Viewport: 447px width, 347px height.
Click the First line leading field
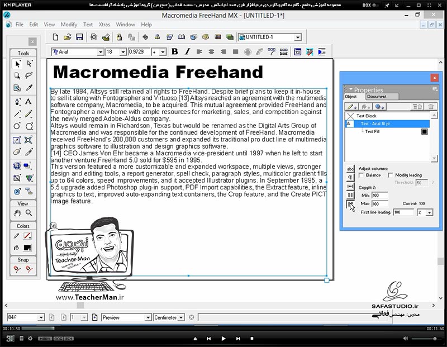[x=403, y=212]
